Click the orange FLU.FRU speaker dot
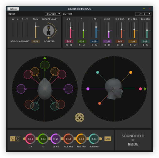Image resolution: width=159 pixels, height=158 pixels. click(131, 72)
